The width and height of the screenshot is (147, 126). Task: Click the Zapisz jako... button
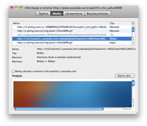coord(125,76)
